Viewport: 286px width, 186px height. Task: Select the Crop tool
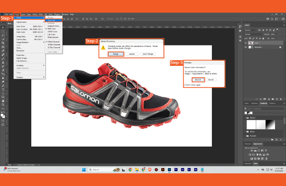pyautogui.click(x=3, y=43)
